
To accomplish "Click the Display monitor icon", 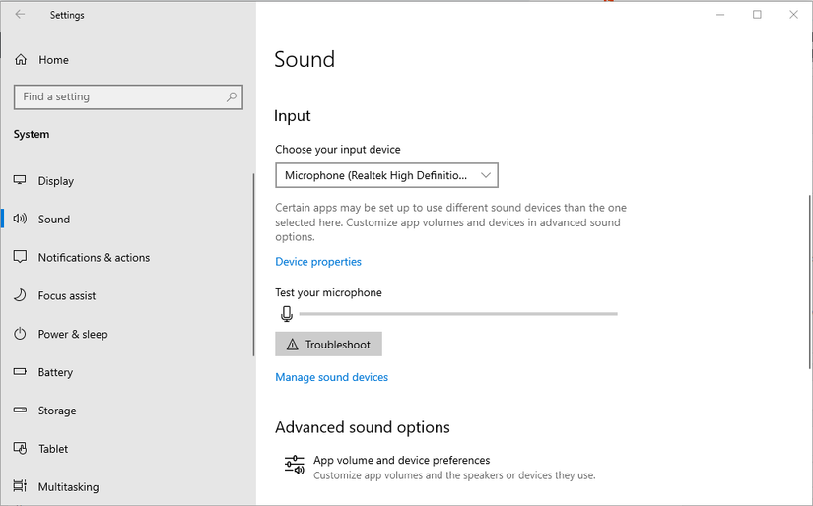I will 20,180.
